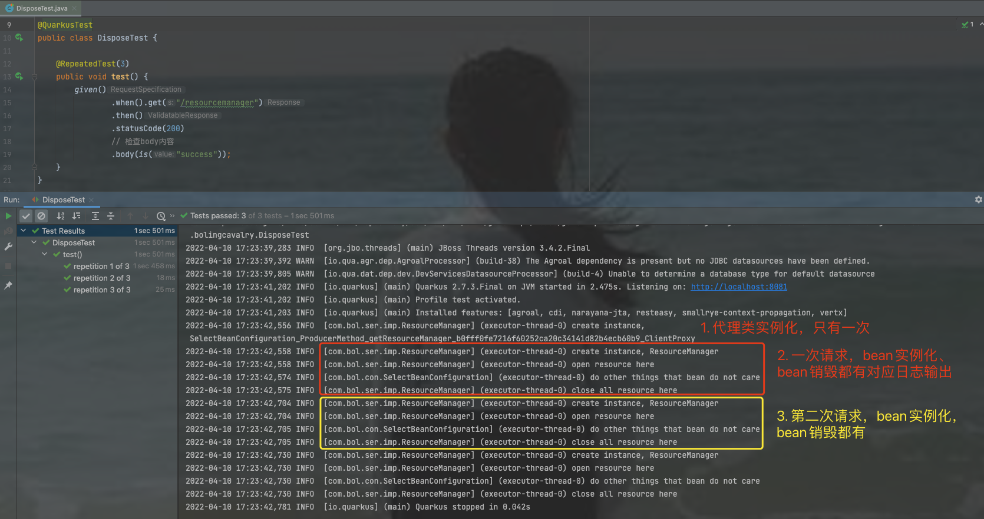
Task: Go to next failed test arrow
Action: click(x=146, y=216)
